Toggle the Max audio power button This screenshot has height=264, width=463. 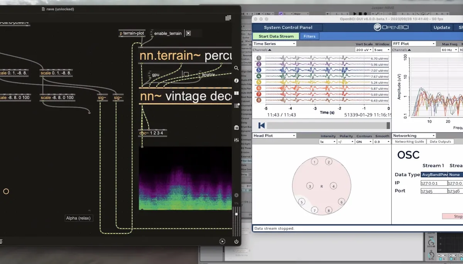pyautogui.click(x=236, y=242)
